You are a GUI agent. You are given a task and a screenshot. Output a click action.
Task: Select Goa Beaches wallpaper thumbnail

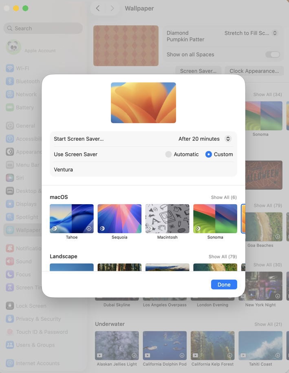pyautogui.click(x=264, y=227)
